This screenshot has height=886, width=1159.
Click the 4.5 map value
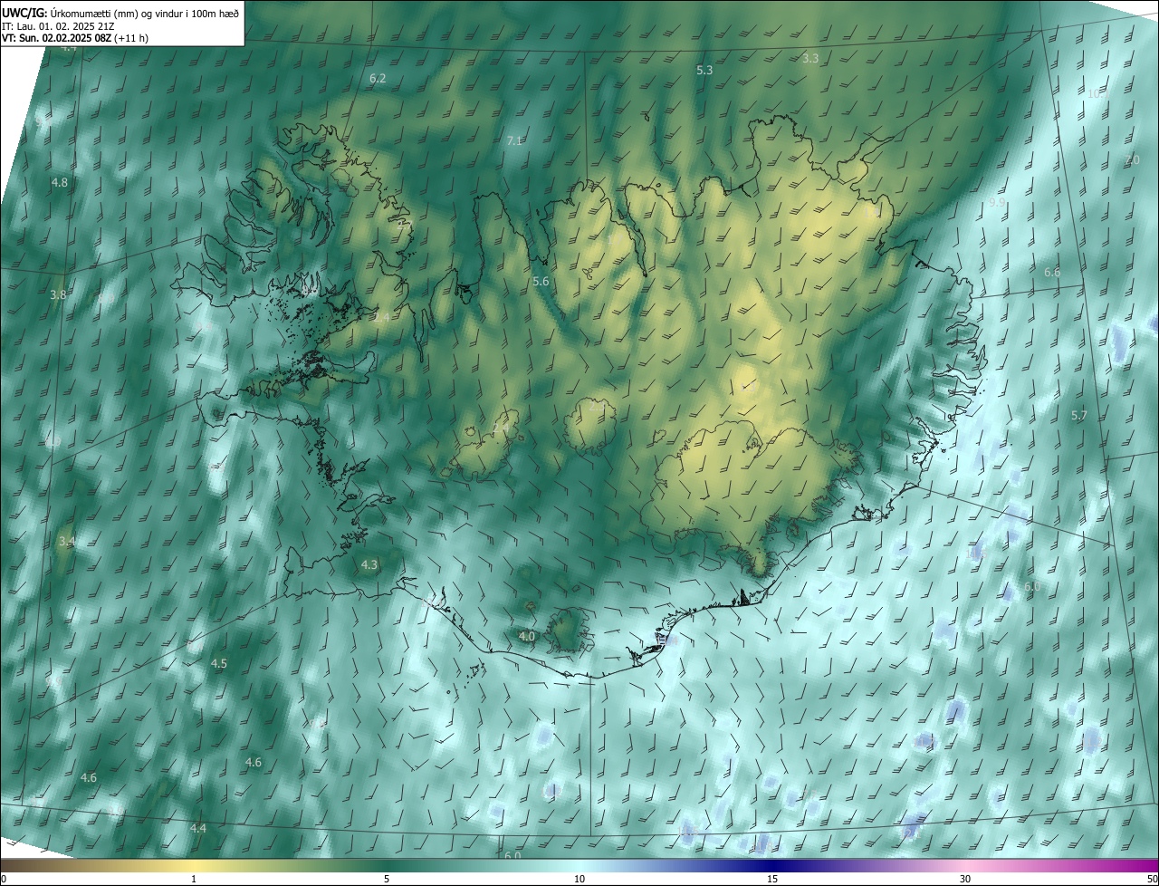click(219, 663)
